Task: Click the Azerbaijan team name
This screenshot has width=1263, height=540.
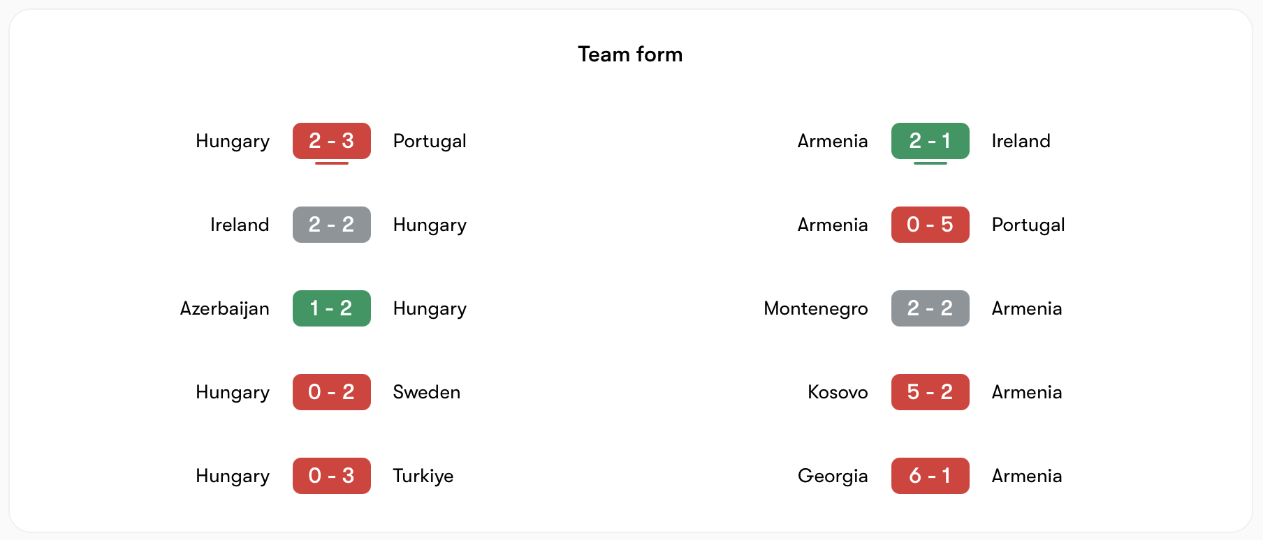Action: (x=224, y=308)
